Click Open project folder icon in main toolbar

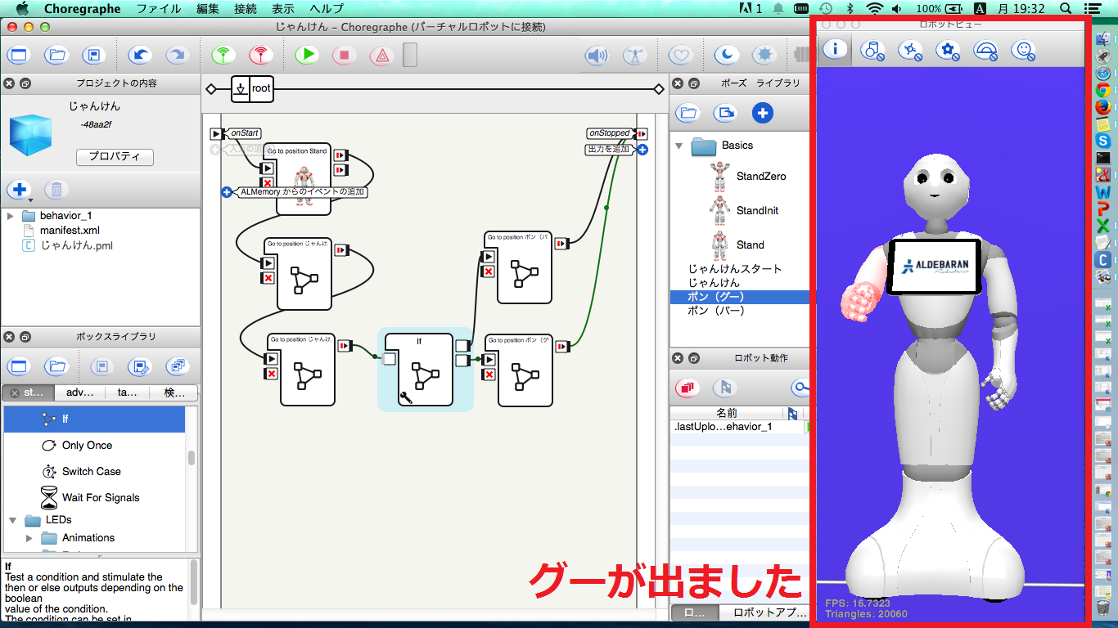pyautogui.click(x=56, y=56)
